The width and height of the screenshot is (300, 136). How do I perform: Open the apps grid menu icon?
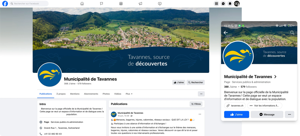pyautogui.click(x=217, y=4)
